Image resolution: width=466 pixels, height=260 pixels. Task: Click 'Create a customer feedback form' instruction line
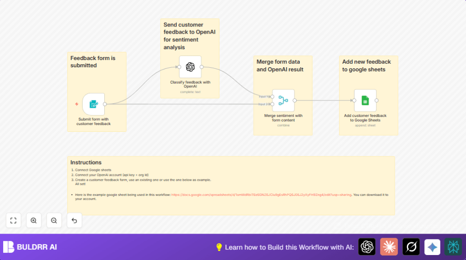tap(143, 180)
